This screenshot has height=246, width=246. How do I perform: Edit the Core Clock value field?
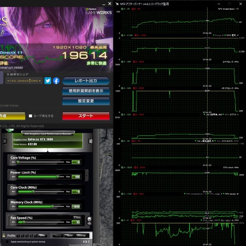pyautogui.click(x=76, y=192)
